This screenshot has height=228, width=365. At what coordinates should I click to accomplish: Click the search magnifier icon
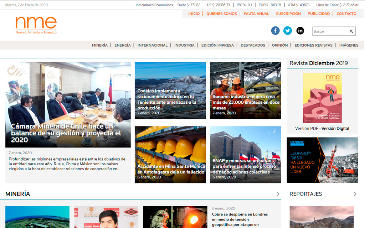351,31
